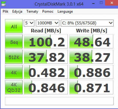Run all benchmarks with the All button
Viewport: 118px width, 109px height.
[14, 26]
